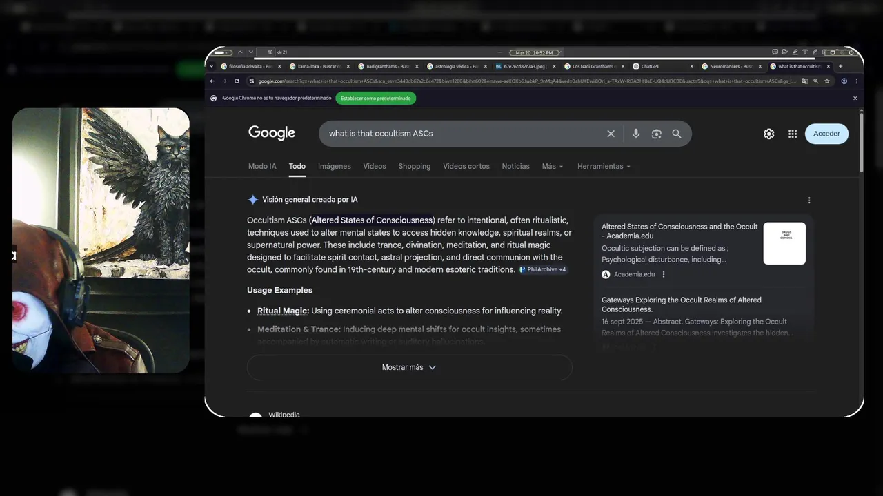
Task: Select the highlight underline pen tool
Action: click(x=795, y=52)
